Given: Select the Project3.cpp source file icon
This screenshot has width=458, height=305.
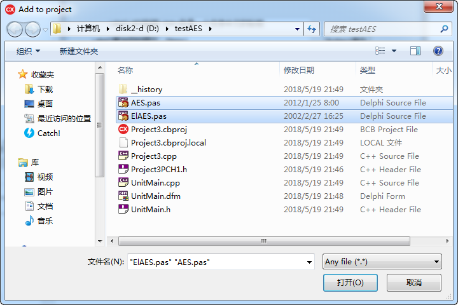Looking at the screenshot, I should pos(123,156).
